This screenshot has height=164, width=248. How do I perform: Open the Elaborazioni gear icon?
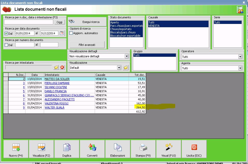pos(118,147)
